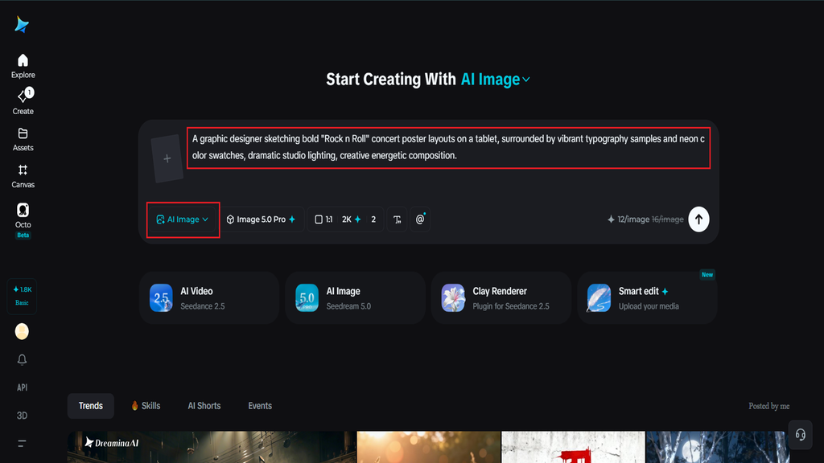Open the red paint on white thumbnail
This screenshot has width=824, height=463.
coord(573,447)
